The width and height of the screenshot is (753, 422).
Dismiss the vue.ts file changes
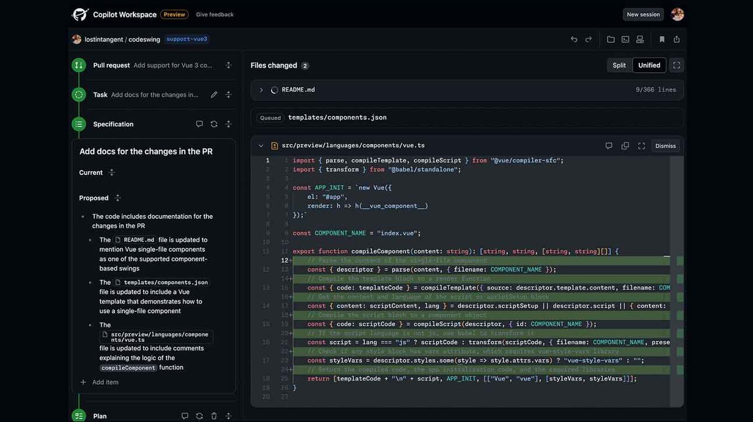click(x=666, y=146)
